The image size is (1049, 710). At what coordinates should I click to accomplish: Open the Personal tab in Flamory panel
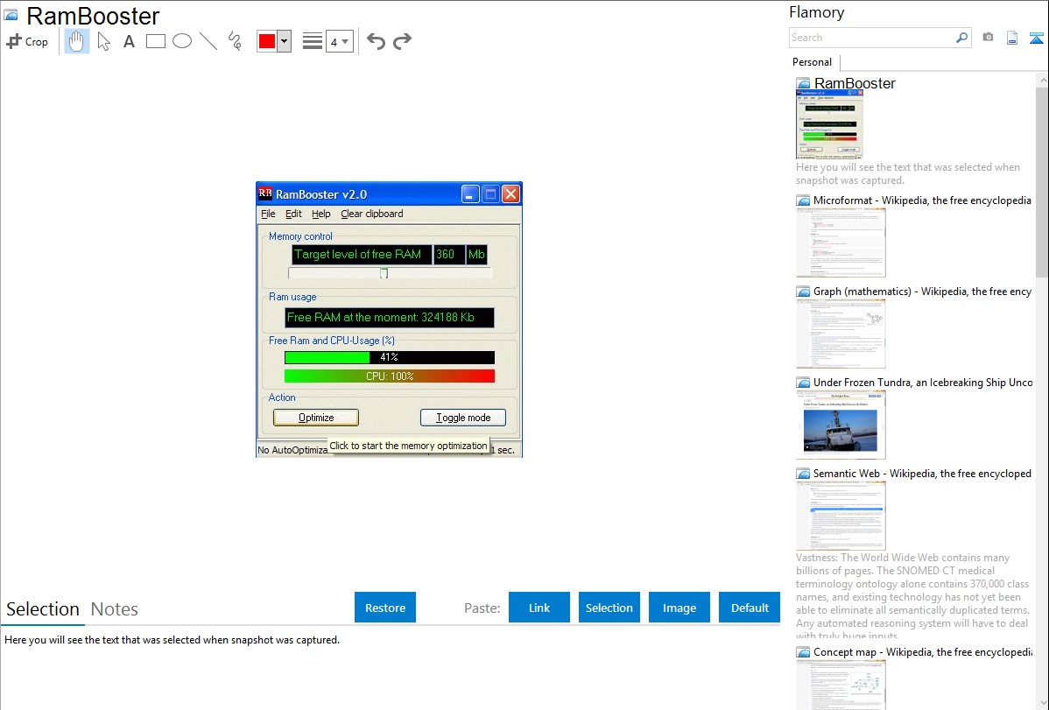(813, 62)
